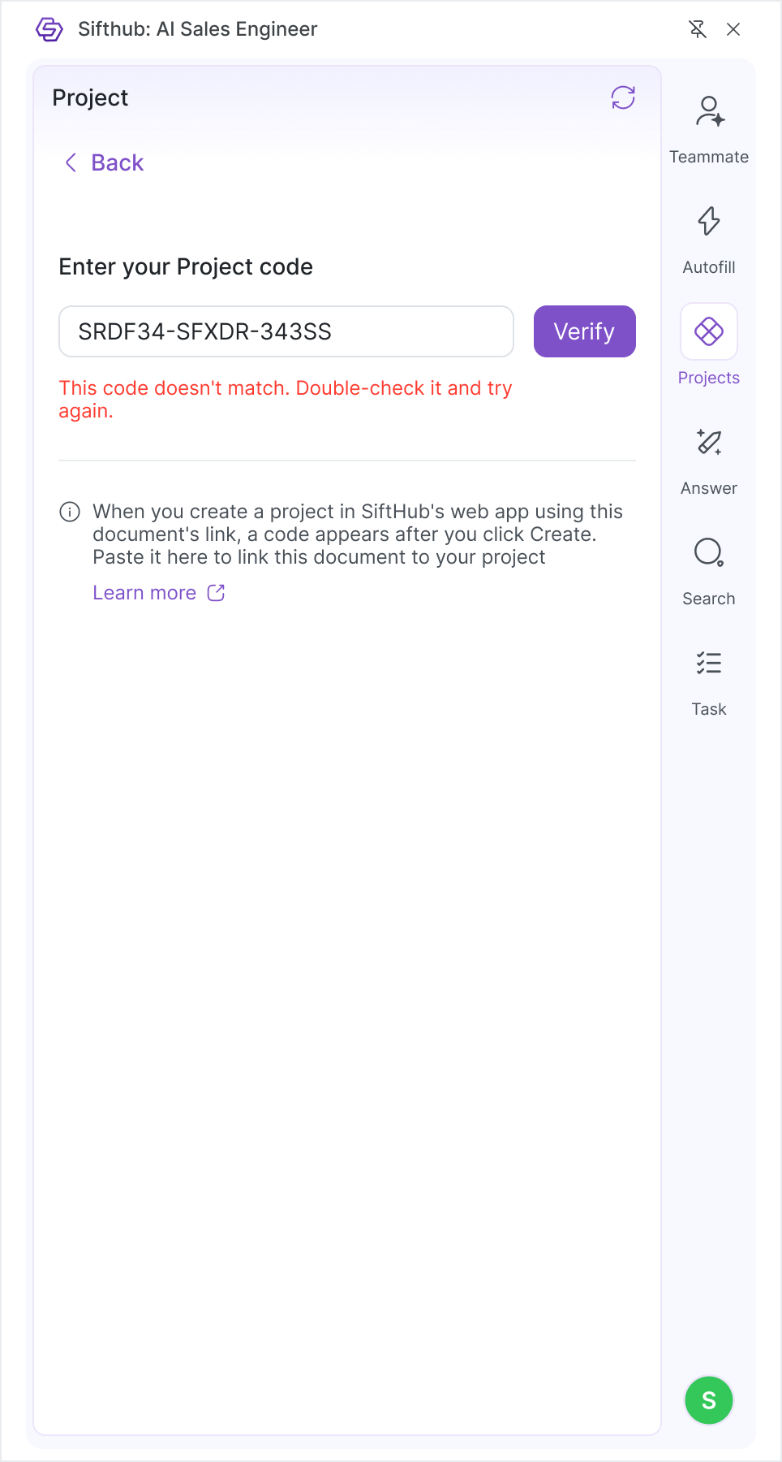Viewport: 782px width, 1462px height.
Task: Refresh the Project panel
Action: (623, 98)
